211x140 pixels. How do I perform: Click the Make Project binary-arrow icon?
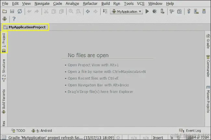coord(105,11)
